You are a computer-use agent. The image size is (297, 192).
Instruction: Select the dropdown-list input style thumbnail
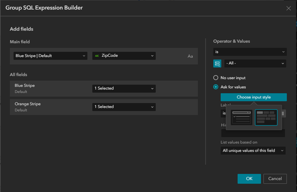242,117
